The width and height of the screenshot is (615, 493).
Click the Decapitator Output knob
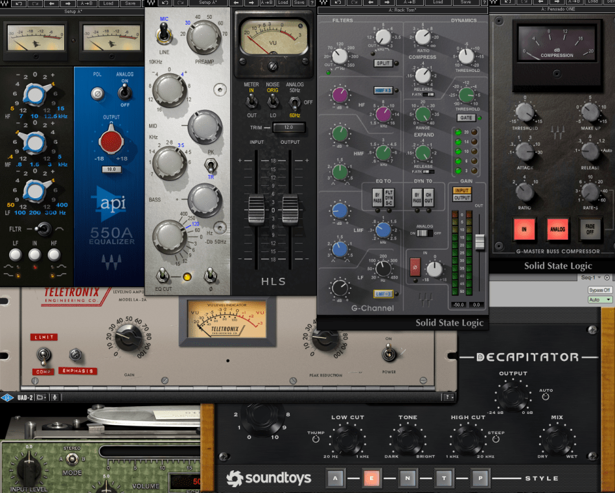click(x=513, y=395)
